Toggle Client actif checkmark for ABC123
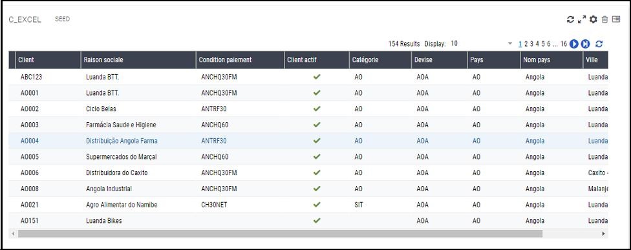This screenshot has height=250, width=631. (x=317, y=77)
